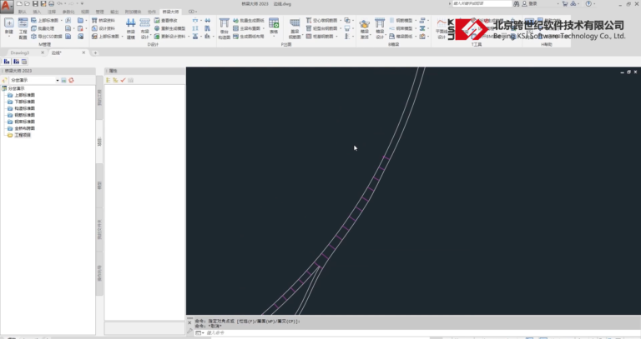The width and height of the screenshot is (641, 339).
Task: Select the 下部标准图 tree folder
Action: click(22, 102)
